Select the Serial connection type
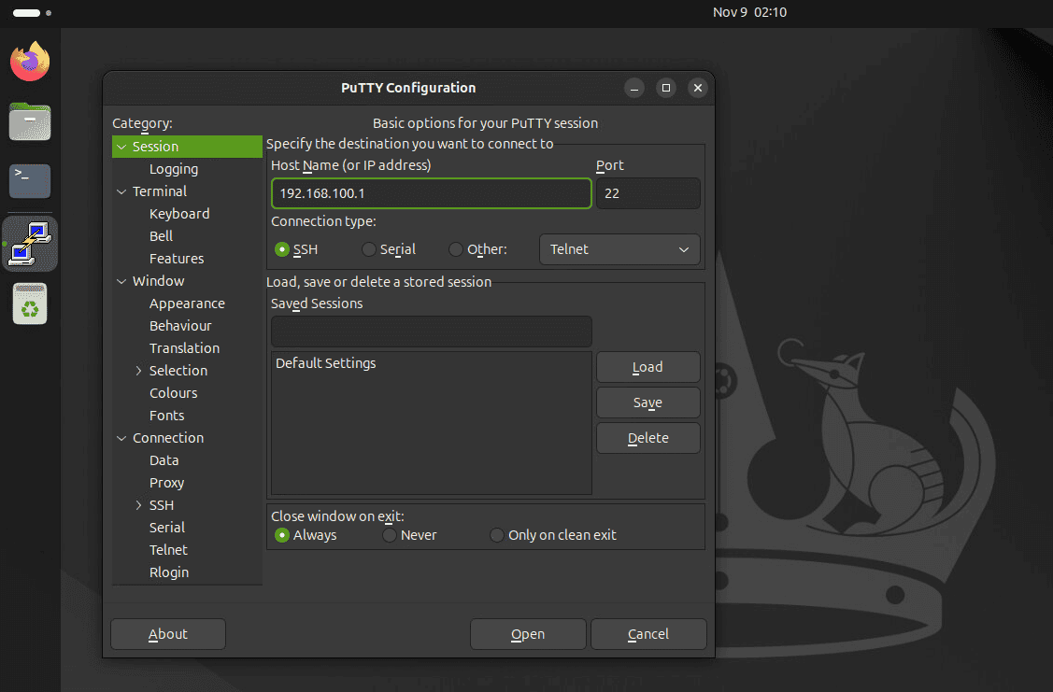 click(x=368, y=249)
